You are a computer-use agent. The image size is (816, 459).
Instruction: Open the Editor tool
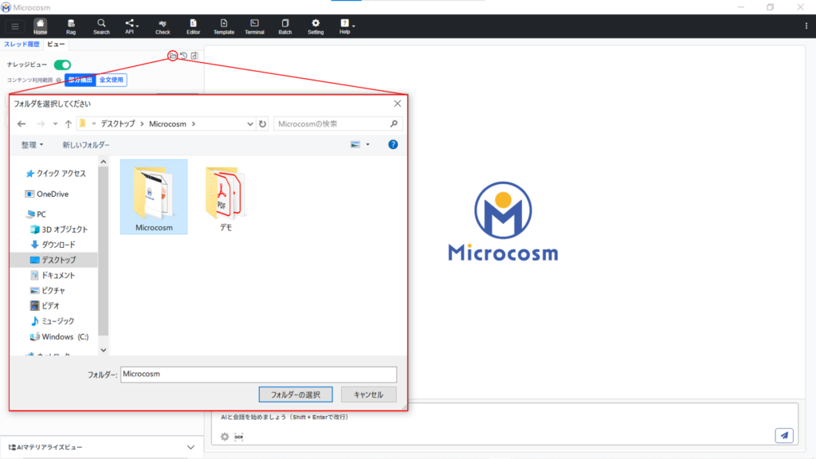click(193, 26)
